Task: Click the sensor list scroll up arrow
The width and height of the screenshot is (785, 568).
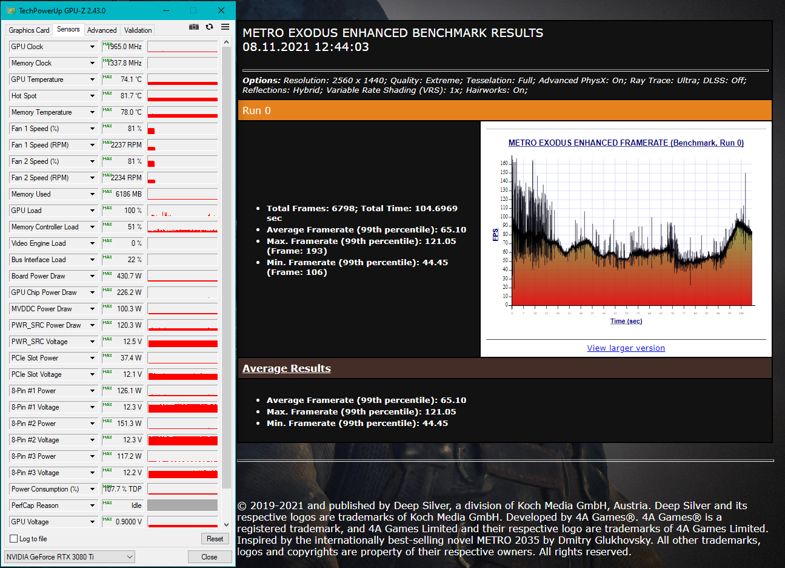Action: (x=227, y=42)
